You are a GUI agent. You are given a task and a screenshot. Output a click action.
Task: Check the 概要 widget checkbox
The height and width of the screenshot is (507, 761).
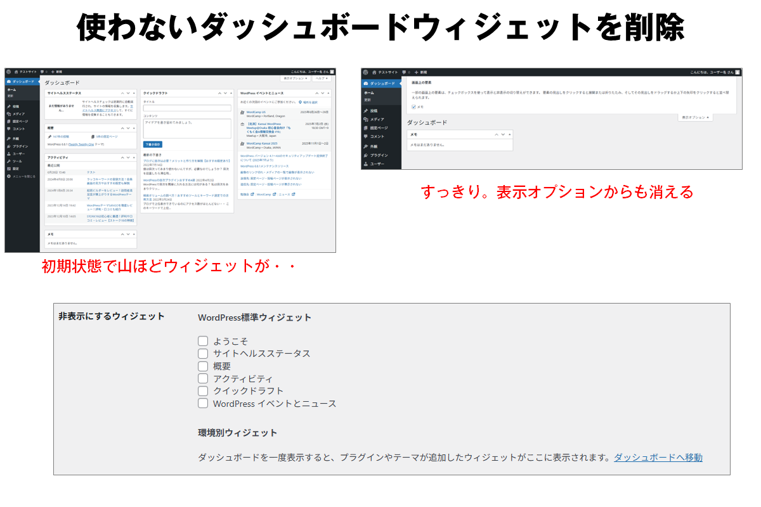pyautogui.click(x=203, y=366)
